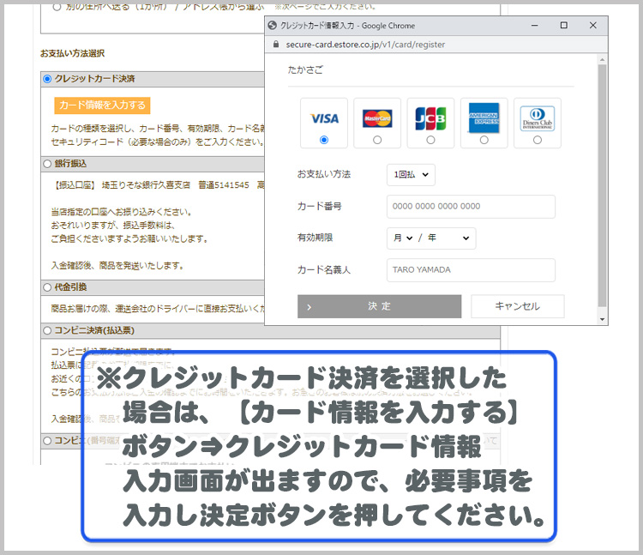The image size is (643, 555).
Task: Close the credit card popup window
Action: click(593, 25)
